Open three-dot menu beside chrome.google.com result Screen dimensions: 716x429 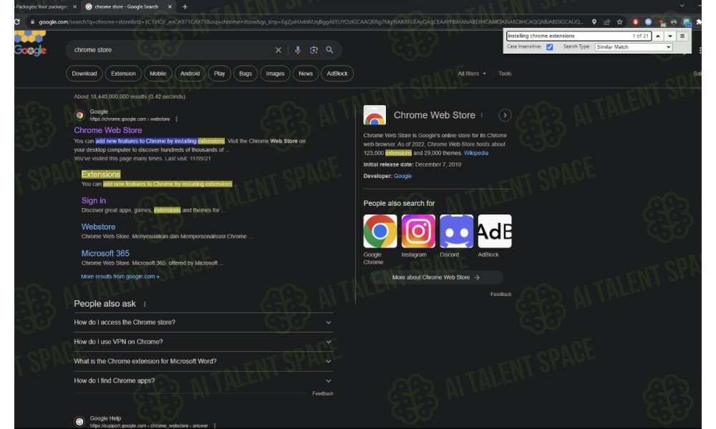176,119
